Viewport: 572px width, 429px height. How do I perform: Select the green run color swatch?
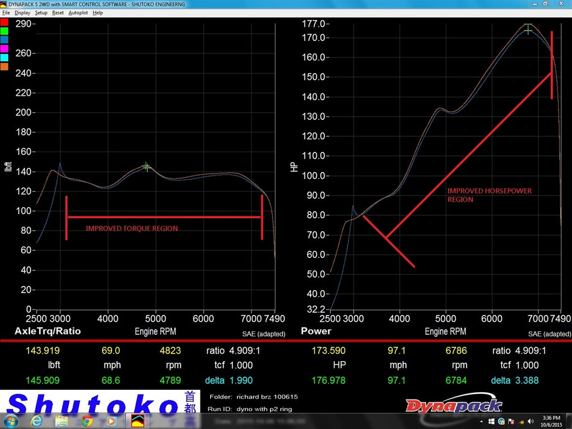tap(4, 31)
